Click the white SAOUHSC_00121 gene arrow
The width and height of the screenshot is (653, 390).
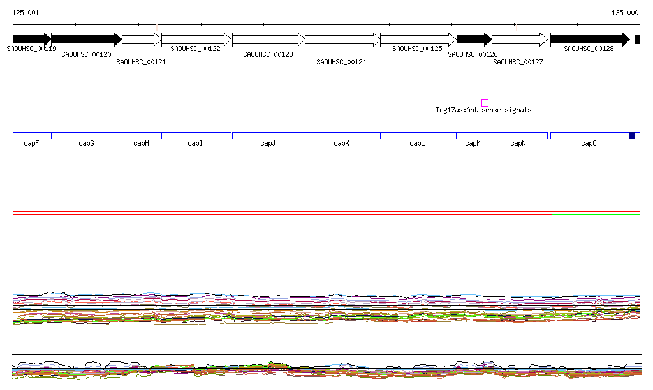point(142,40)
